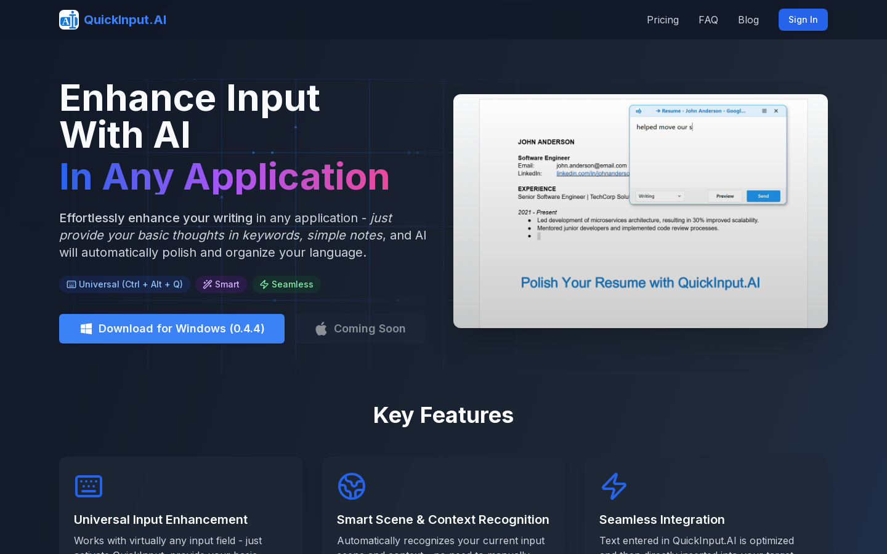Click 'Polish Your Resume with QuickInput.AI' caption
Screen dimensions: 887x554
click(x=641, y=283)
